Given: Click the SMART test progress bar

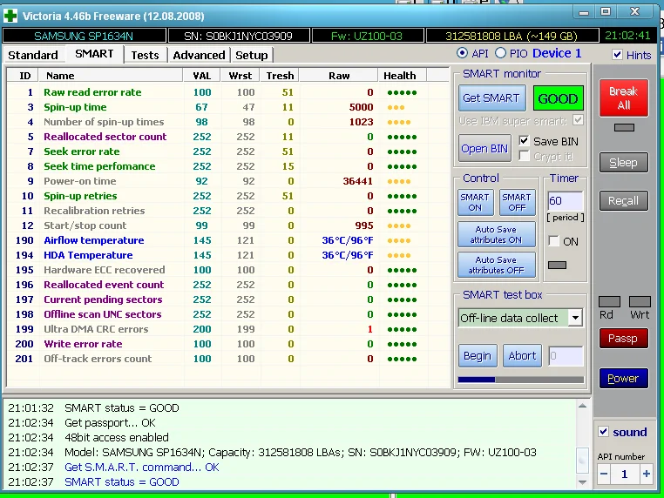Looking at the screenshot, I should click(520, 380).
